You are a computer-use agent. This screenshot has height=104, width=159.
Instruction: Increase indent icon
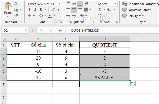point(74,16)
